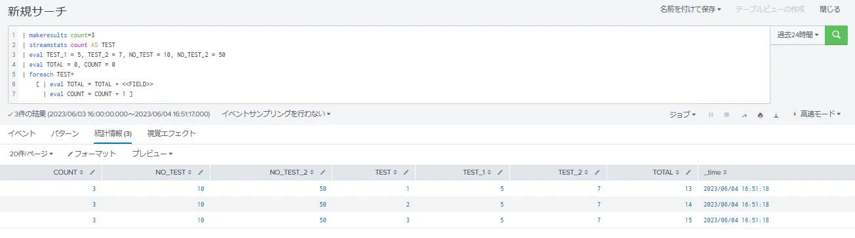
Task: Open the フォーマット format options
Action: 92,154
